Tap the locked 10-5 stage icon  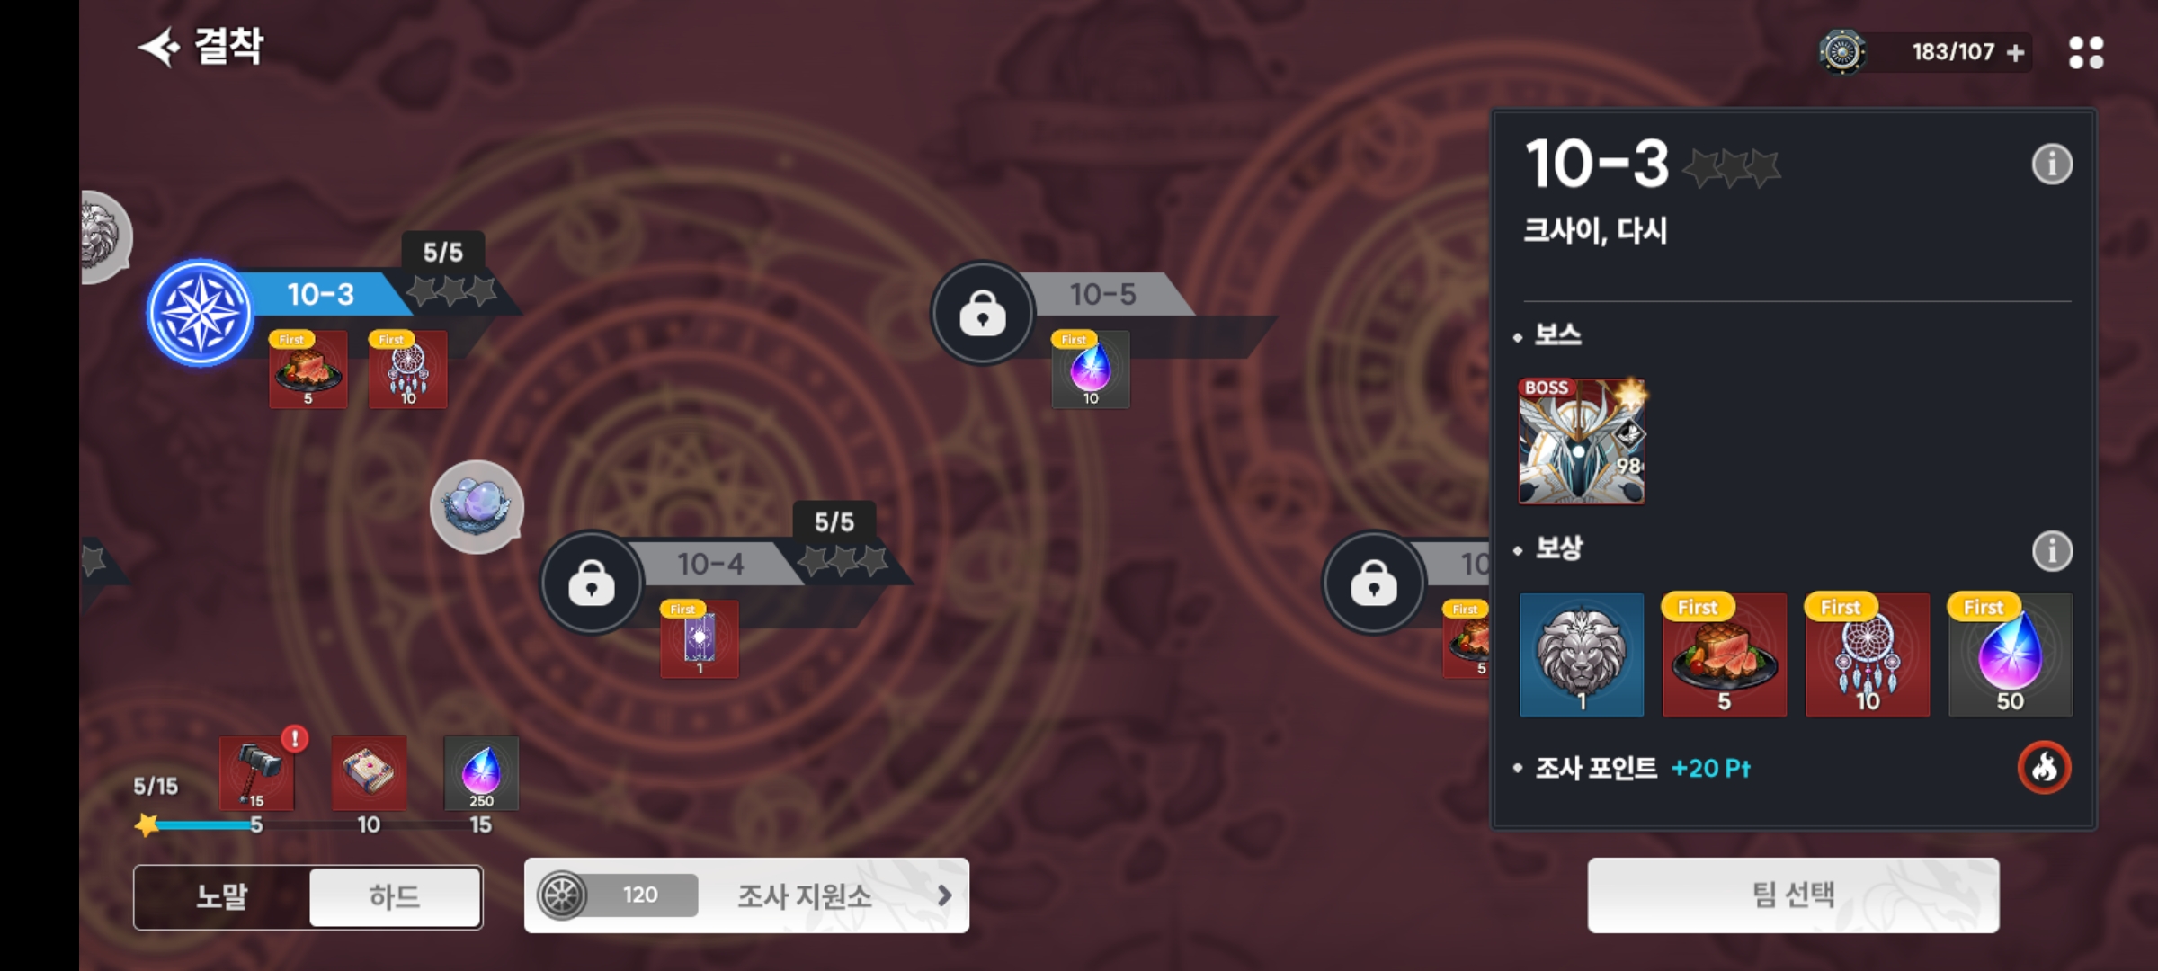point(982,313)
